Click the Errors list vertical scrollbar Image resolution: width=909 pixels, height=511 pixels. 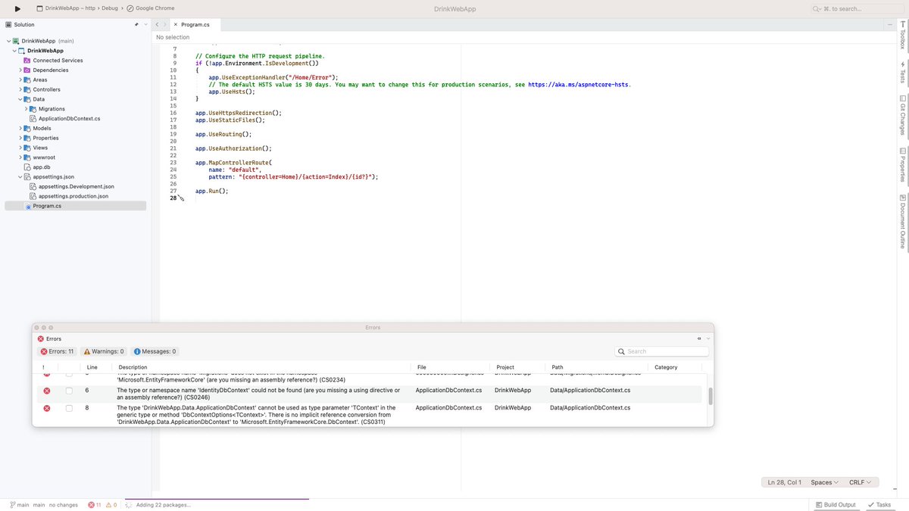coord(710,396)
